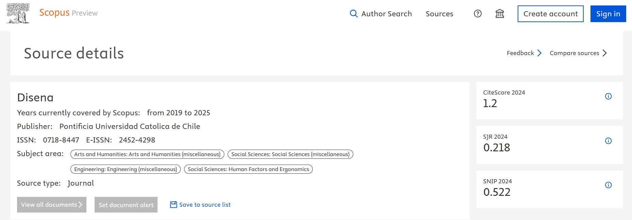
Task: Click the arrow in View all documents
Action: [x=80, y=205]
